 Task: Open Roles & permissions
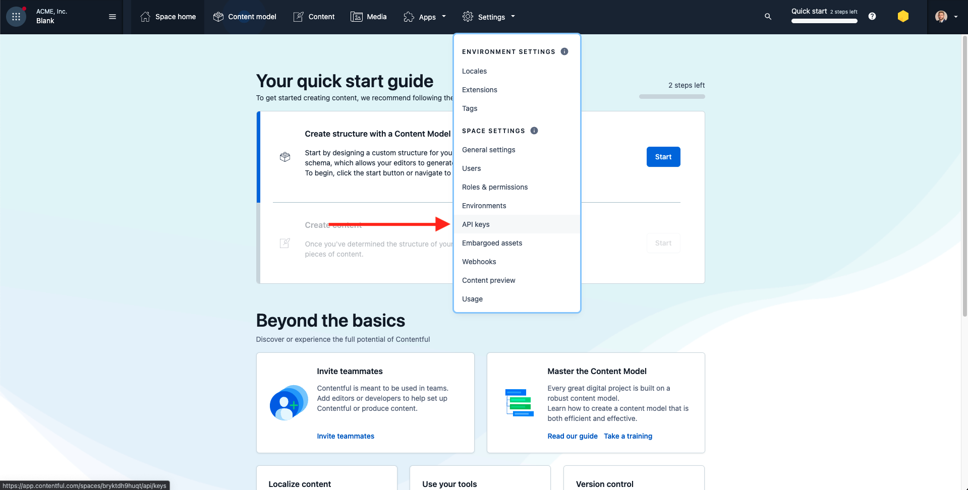517,187
